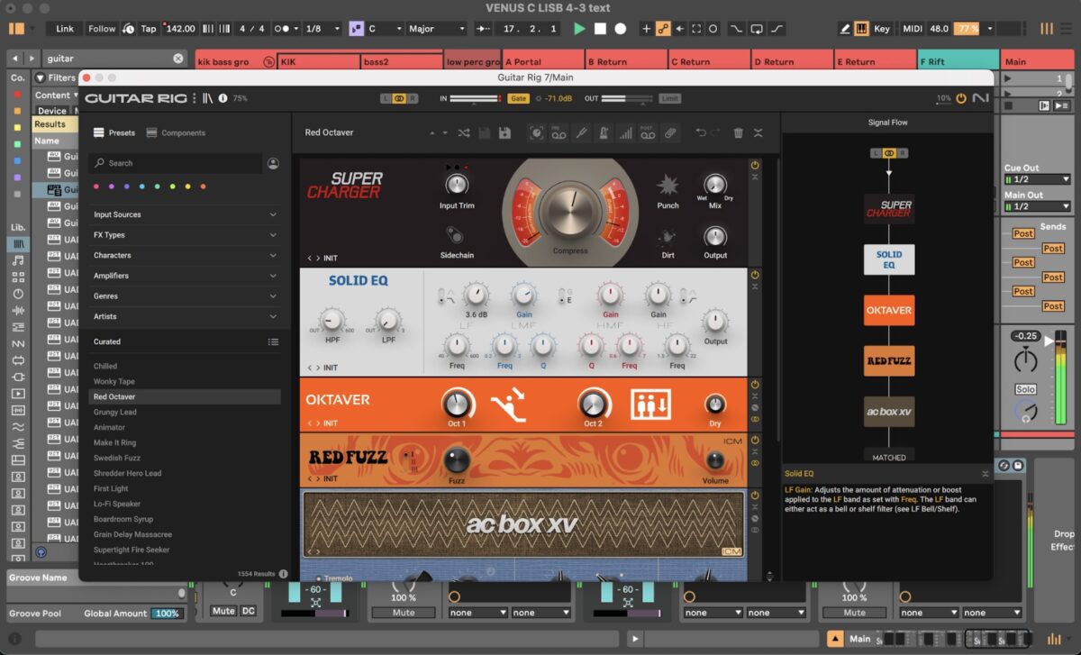Toggle Ableton Follow button

102,29
